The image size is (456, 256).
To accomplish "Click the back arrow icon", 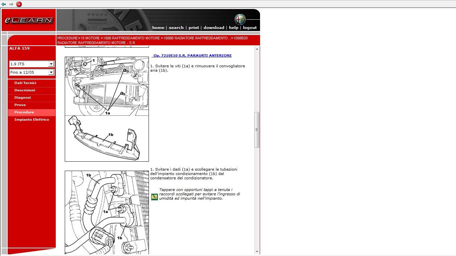I will click(4, 4).
